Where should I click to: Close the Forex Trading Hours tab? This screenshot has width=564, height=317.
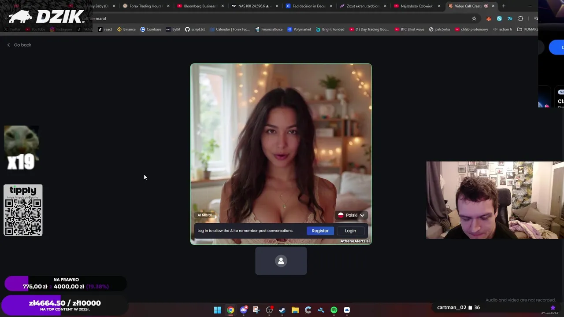tap(168, 6)
